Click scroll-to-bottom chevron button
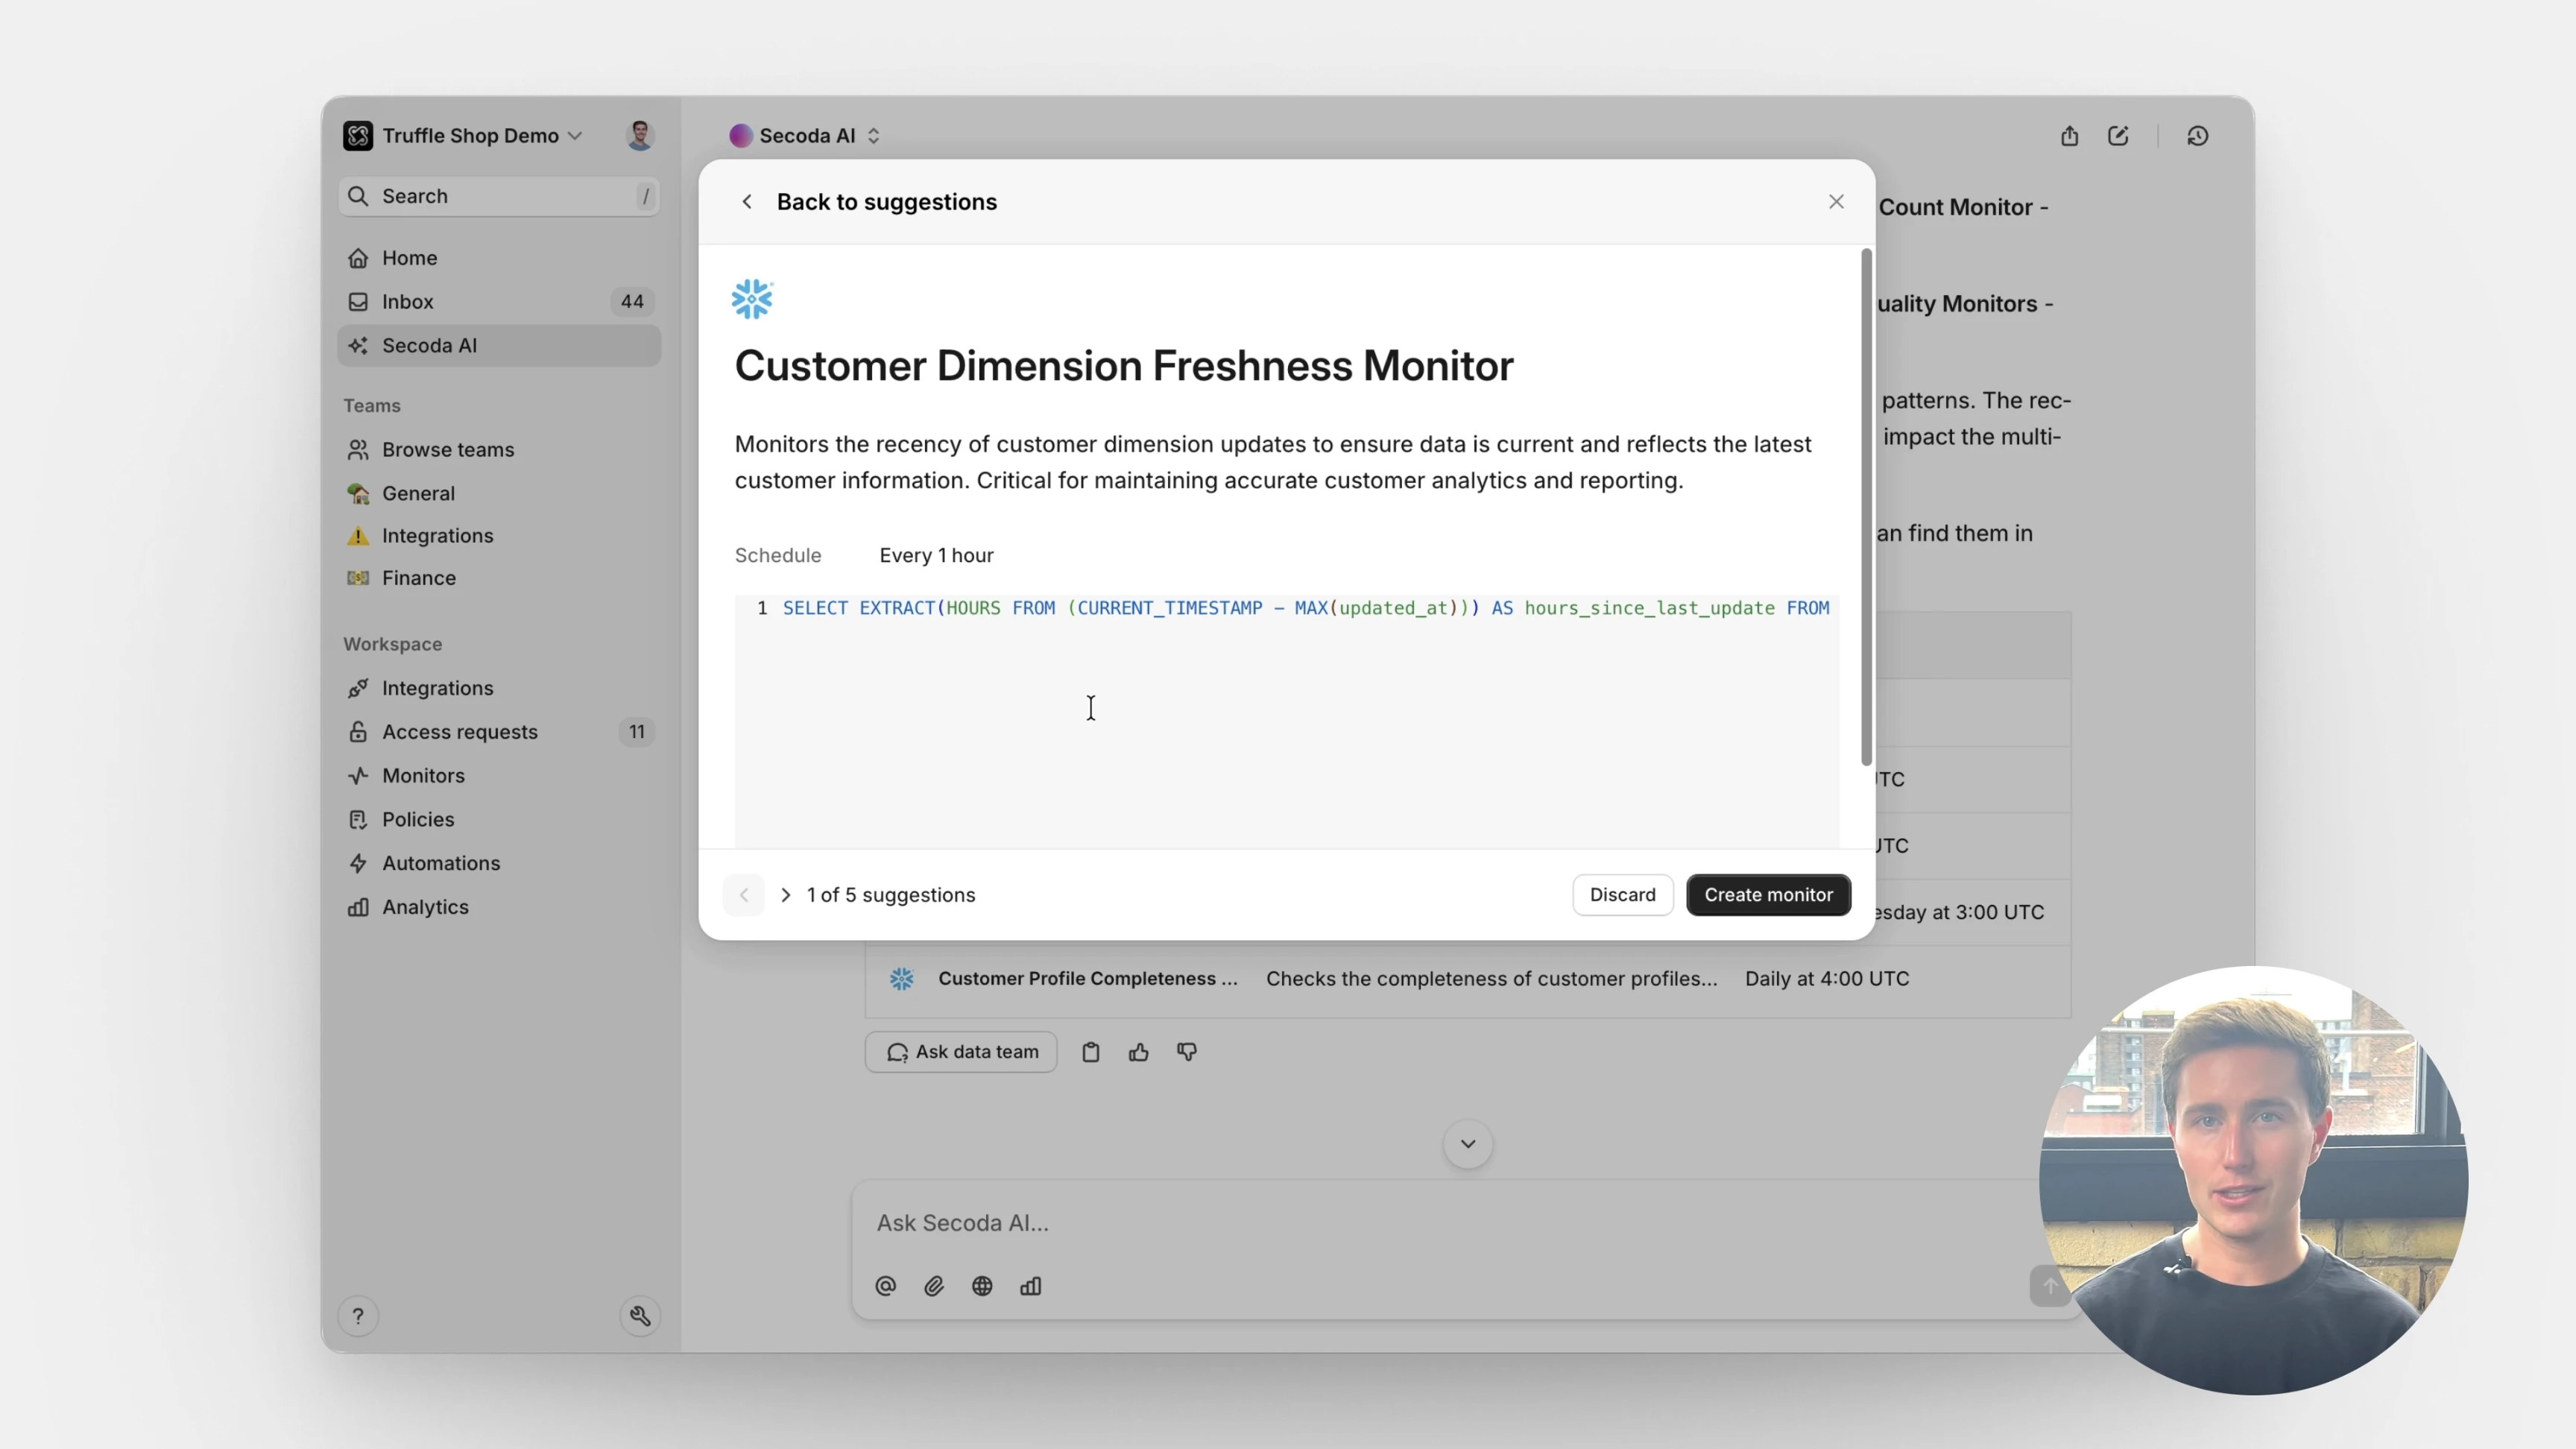This screenshot has height=1449, width=2576. click(1468, 1144)
